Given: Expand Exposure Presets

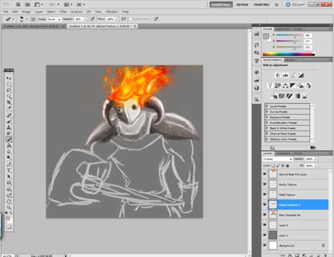Looking at the screenshot, I should (267, 117).
